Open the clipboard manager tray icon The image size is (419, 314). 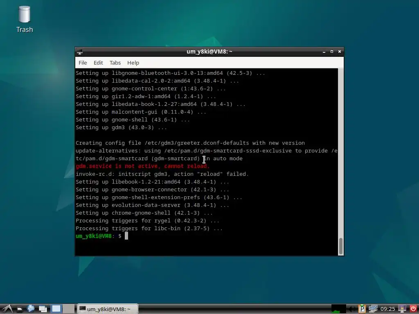[x=362, y=309]
